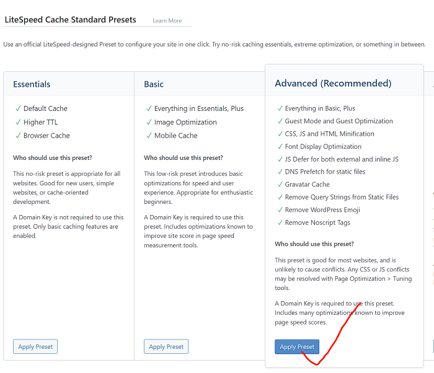Image resolution: width=434 pixels, height=373 pixels.
Task: Select the Basic card heading
Action: pyautogui.click(x=154, y=84)
